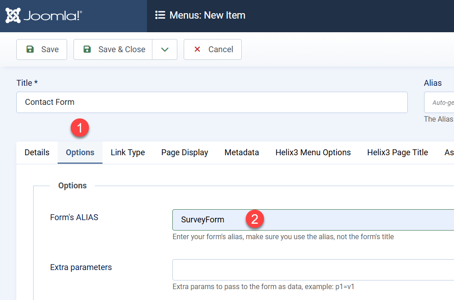
Task: Click the red X icon on Cancel
Action: pyautogui.click(x=196, y=49)
